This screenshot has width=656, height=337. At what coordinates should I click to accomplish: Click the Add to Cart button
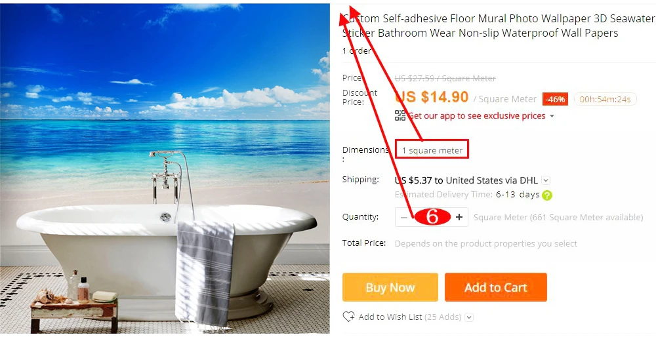tap(496, 287)
